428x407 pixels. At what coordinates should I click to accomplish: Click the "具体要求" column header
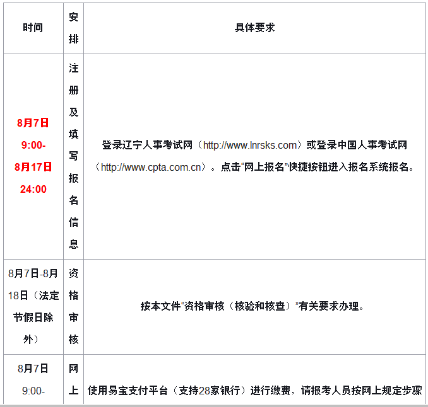(x=254, y=28)
